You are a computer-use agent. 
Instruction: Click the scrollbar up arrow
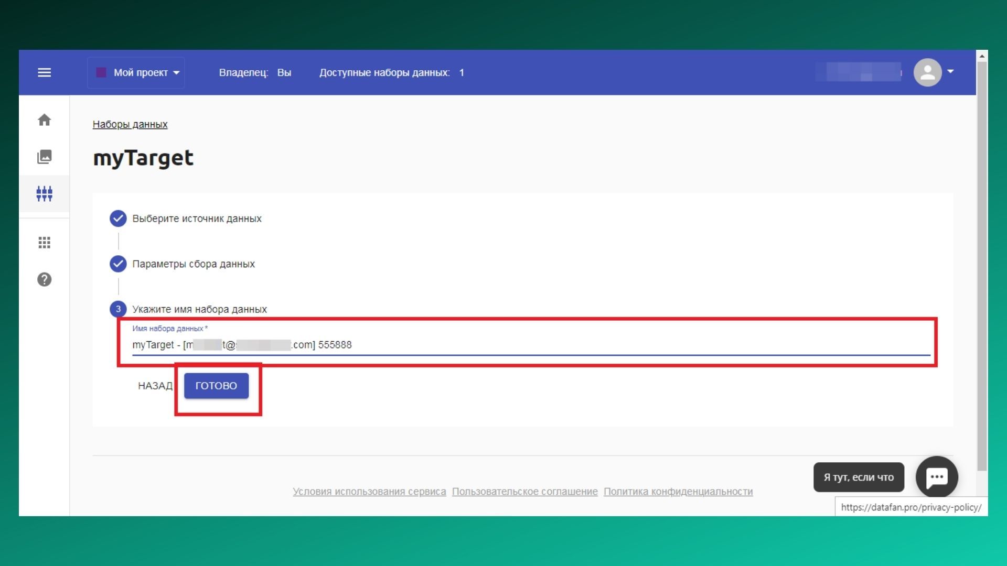tap(982, 56)
